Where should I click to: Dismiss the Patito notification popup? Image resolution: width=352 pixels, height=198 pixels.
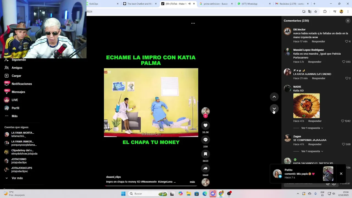click(x=341, y=174)
